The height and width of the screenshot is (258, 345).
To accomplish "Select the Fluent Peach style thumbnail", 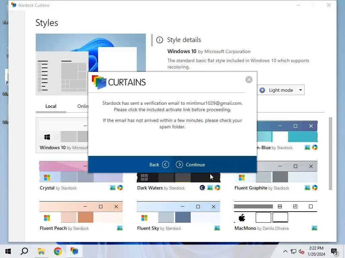I will pyautogui.click(x=81, y=212).
